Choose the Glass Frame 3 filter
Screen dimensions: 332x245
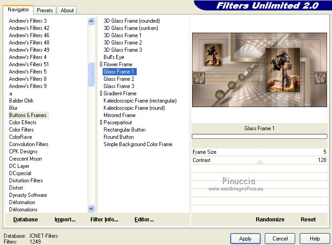pos(119,86)
